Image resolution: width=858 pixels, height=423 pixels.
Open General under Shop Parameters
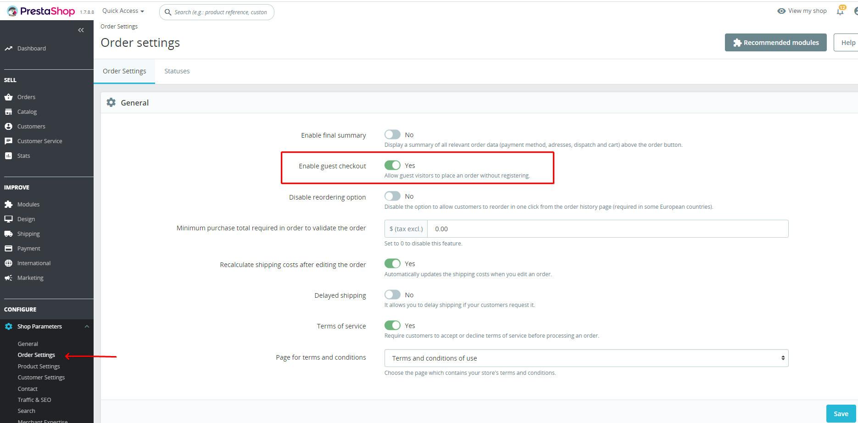click(28, 344)
